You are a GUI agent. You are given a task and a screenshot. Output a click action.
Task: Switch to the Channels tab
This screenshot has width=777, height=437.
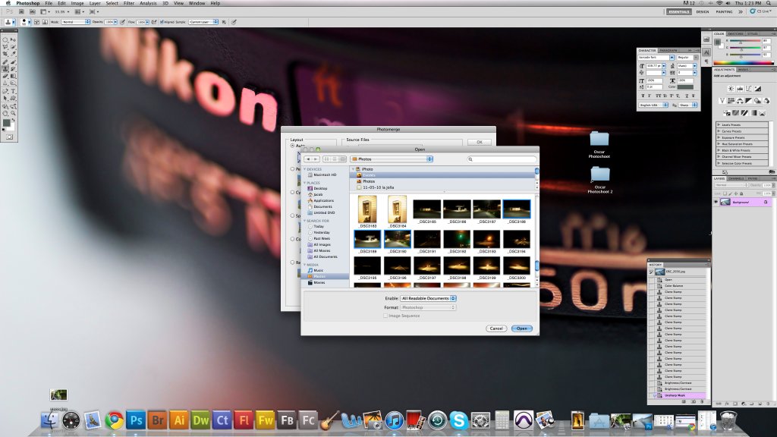[736, 178]
